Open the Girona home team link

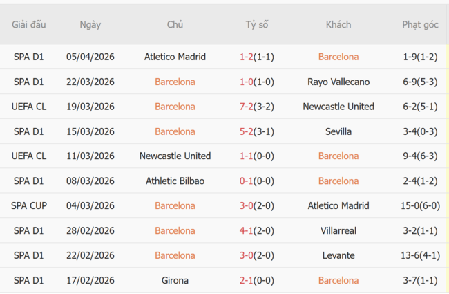point(175,280)
